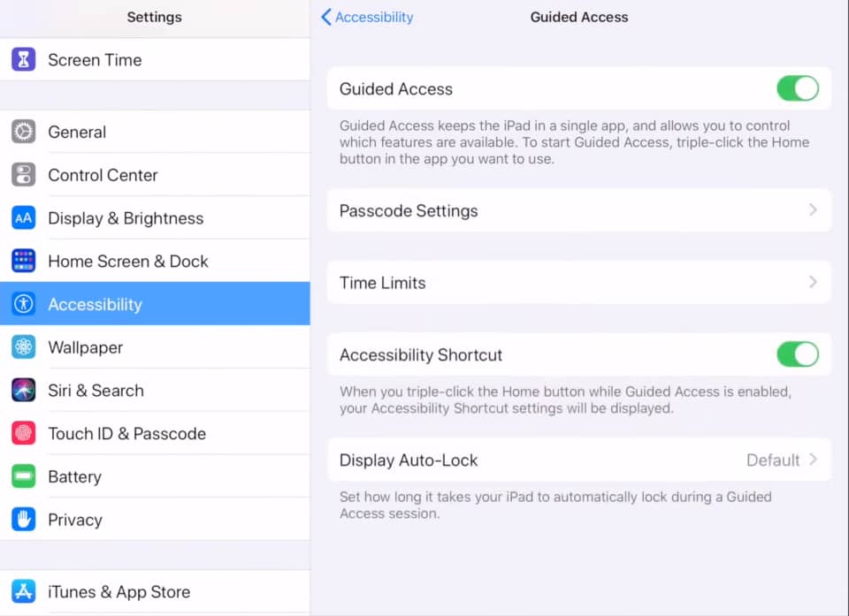Turn off the Guided Access switch
The height and width of the screenshot is (616, 849).
pyautogui.click(x=798, y=88)
